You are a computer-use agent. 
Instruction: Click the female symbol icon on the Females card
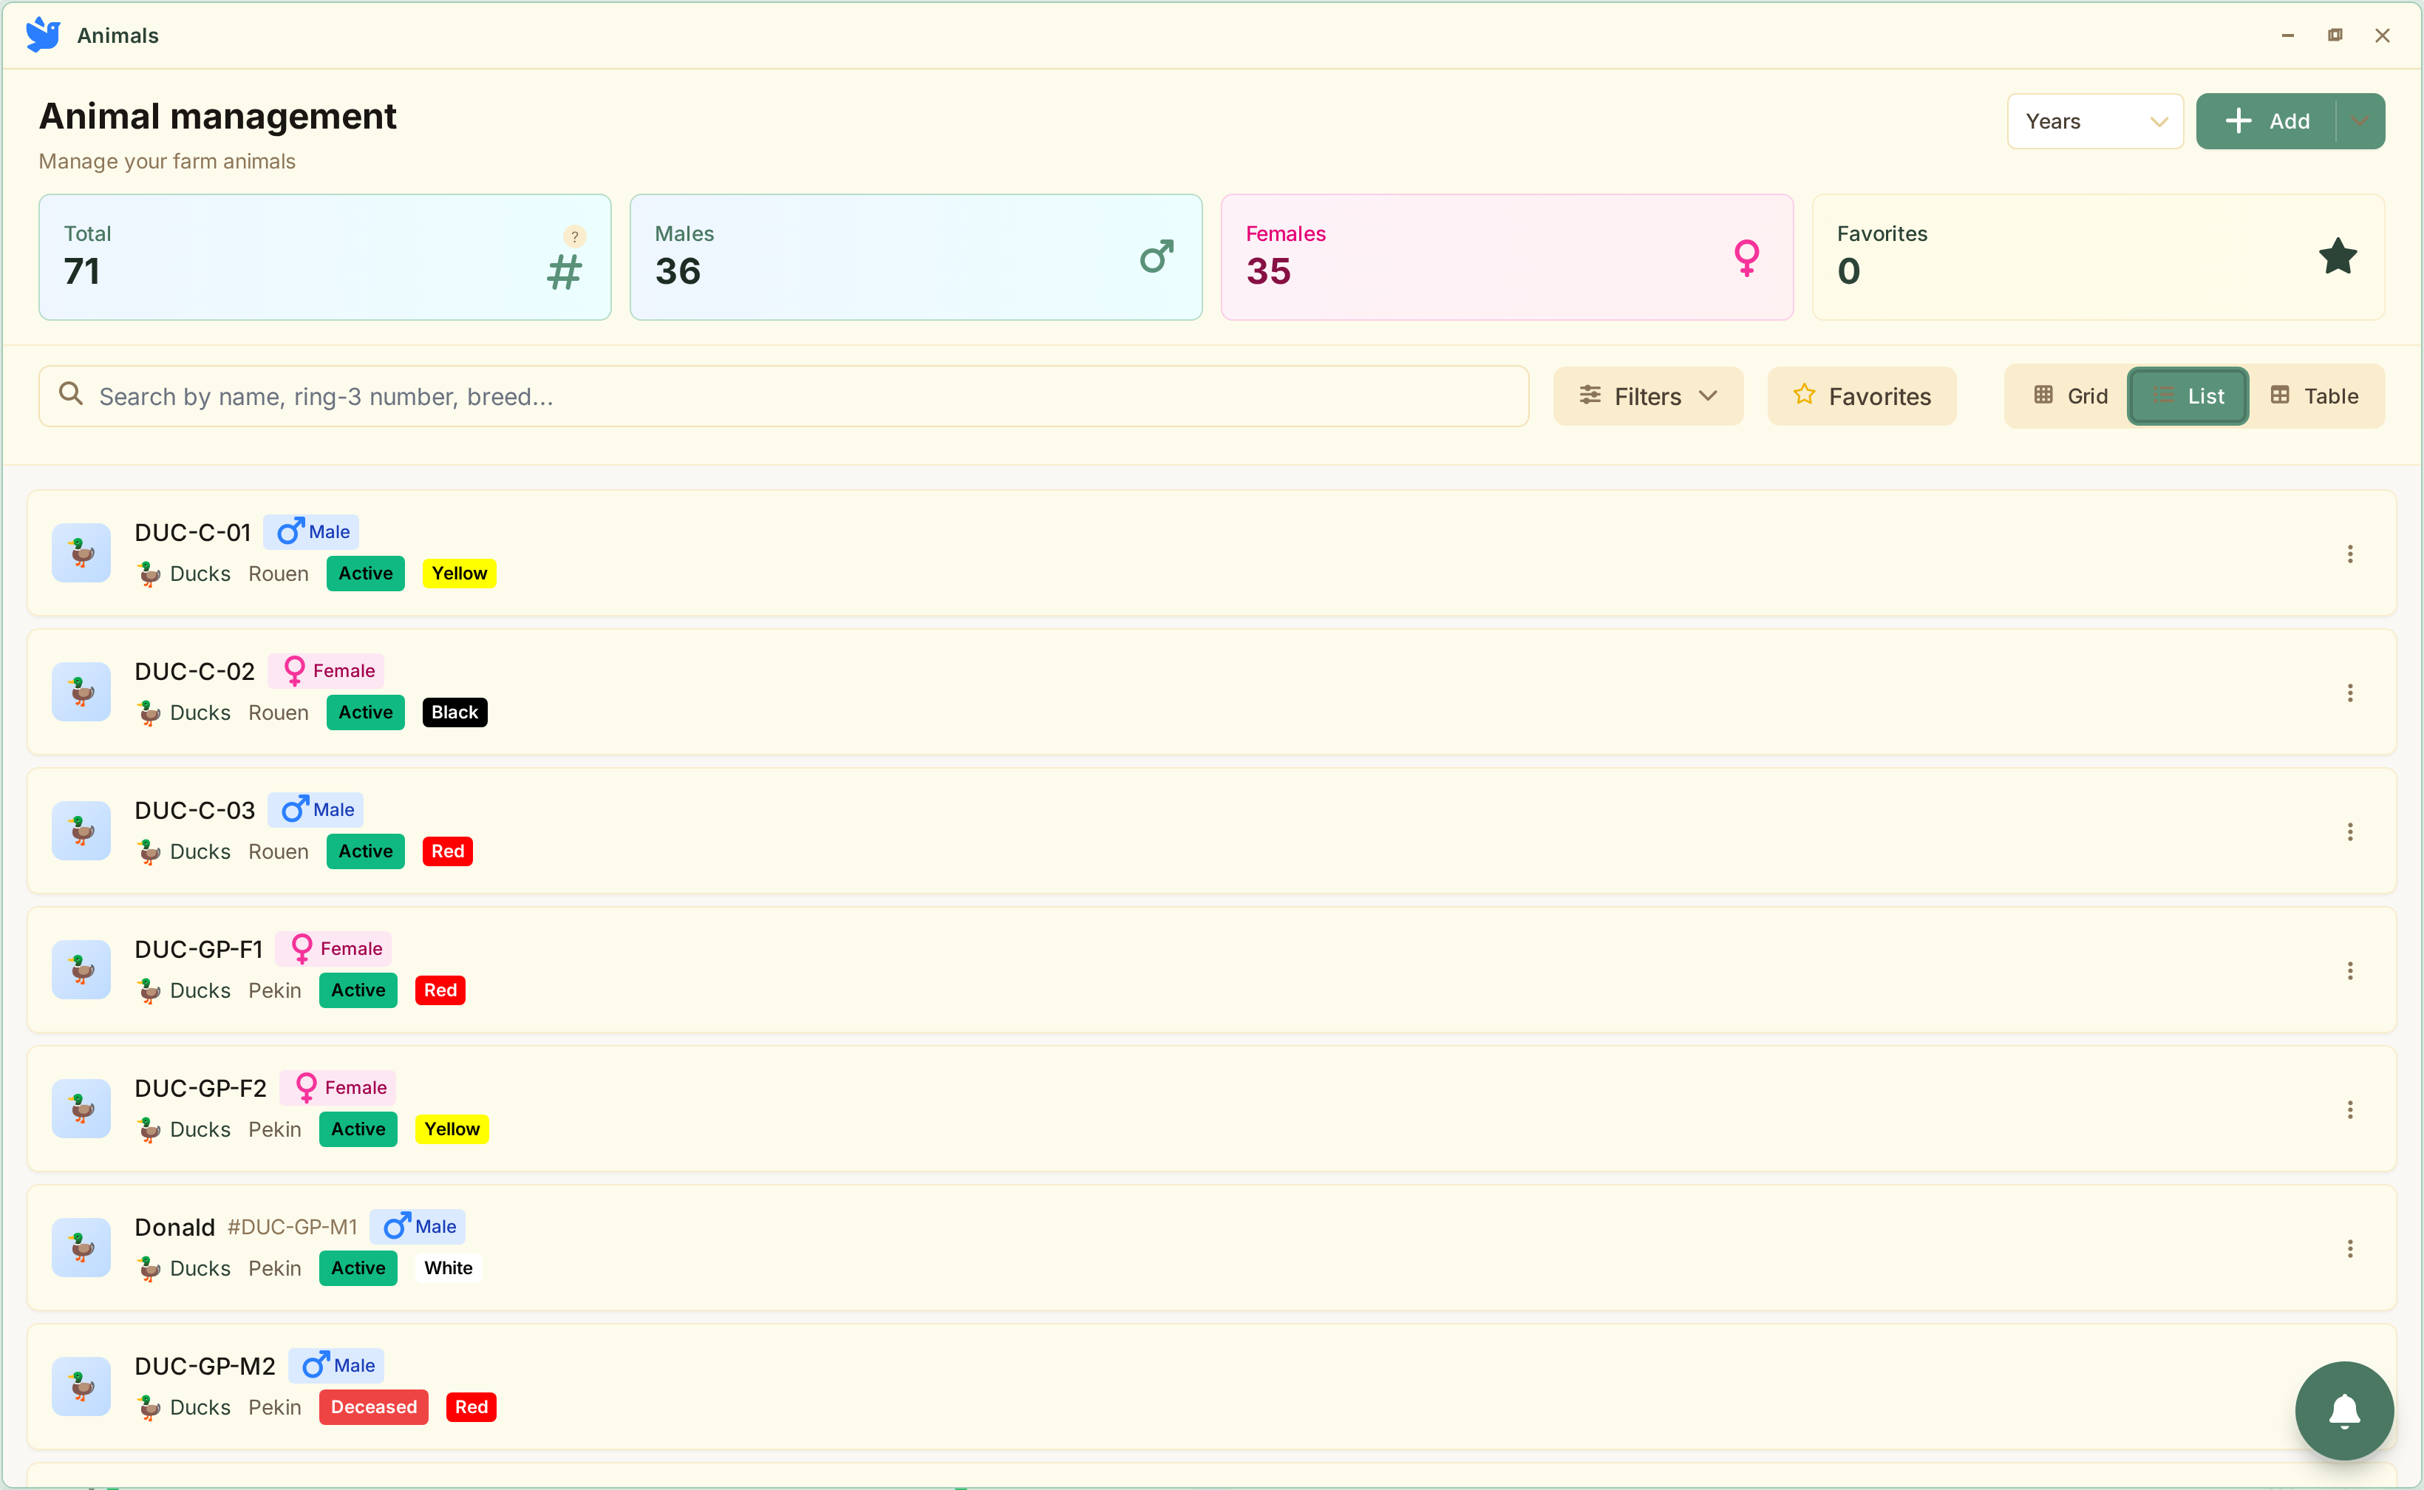[x=1746, y=257]
